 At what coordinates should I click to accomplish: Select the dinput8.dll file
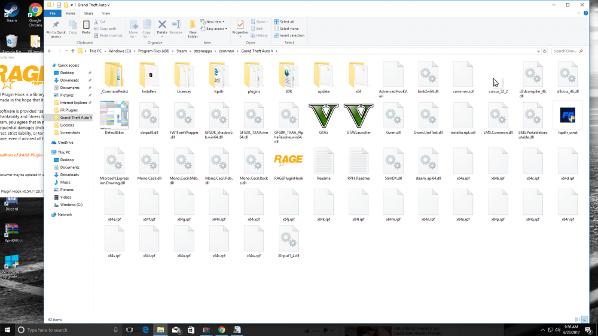(x=149, y=116)
